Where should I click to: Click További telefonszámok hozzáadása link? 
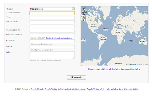tap(59, 38)
